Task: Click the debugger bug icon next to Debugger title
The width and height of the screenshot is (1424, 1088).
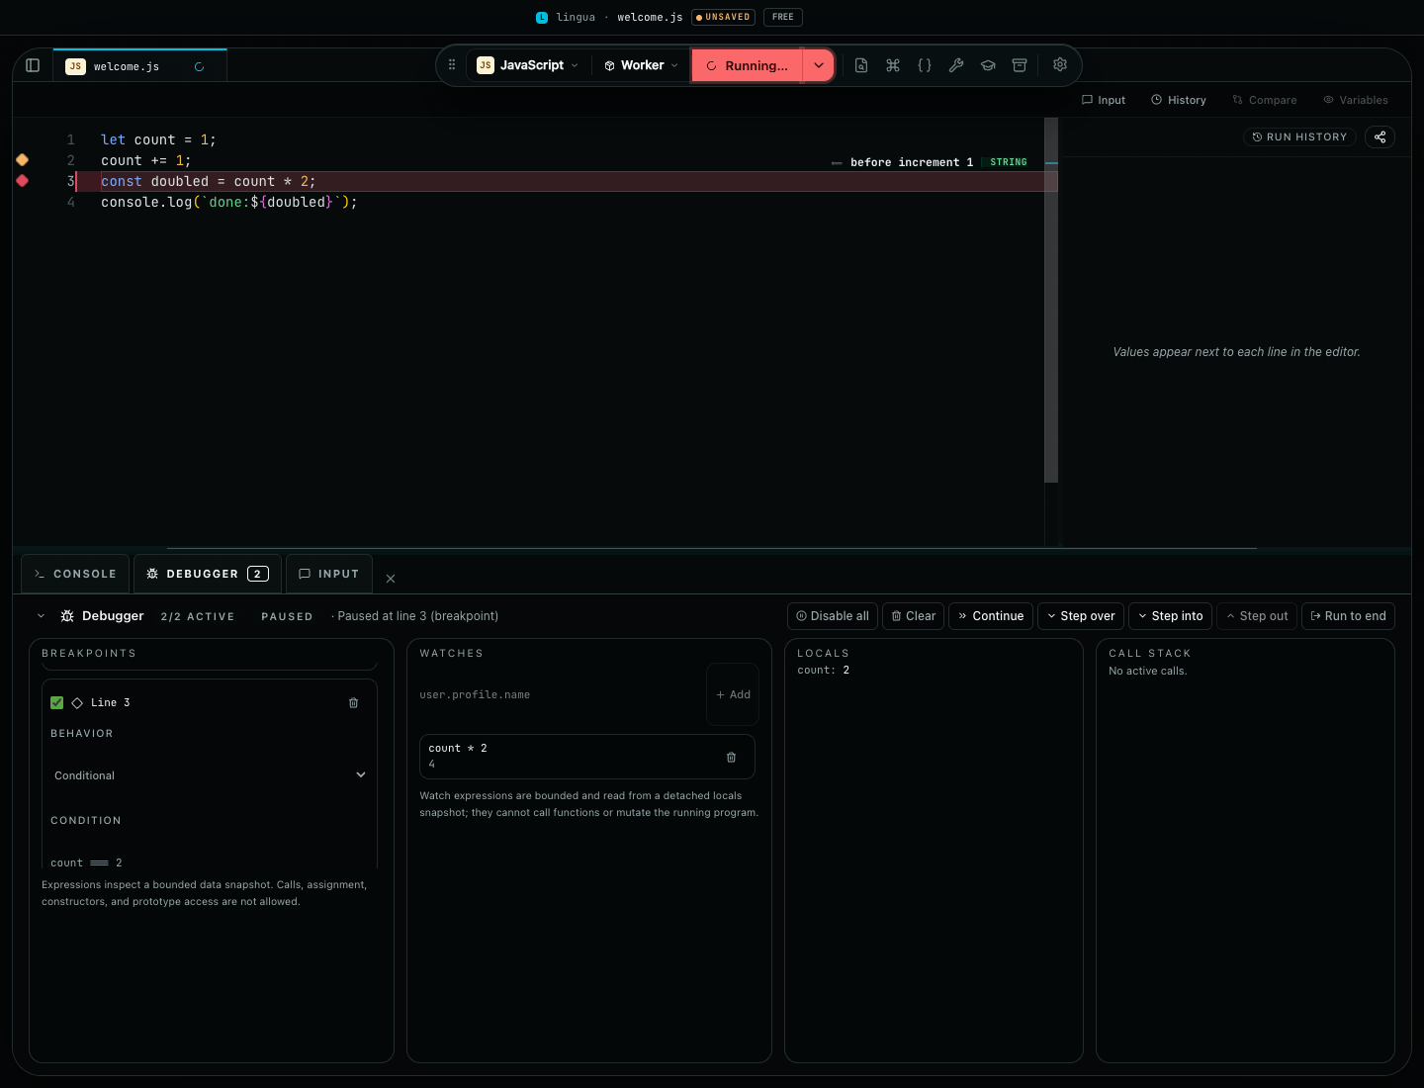Action: tap(67, 616)
